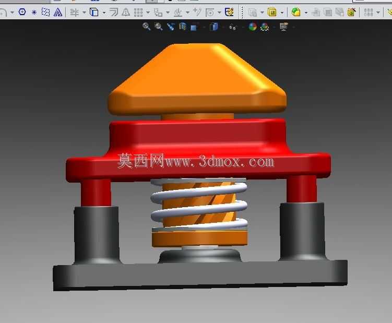Click the grey grid pattern icon at right
The height and width of the screenshot is (323, 392).
point(369,12)
